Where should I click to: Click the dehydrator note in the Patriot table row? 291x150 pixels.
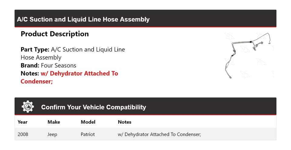pyautogui.click(x=159, y=134)
